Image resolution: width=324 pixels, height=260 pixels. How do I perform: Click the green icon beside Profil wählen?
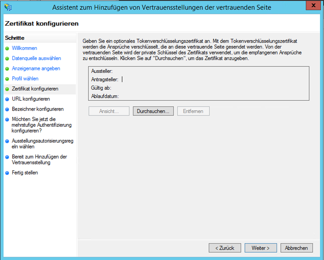click(x=8, y=78)
